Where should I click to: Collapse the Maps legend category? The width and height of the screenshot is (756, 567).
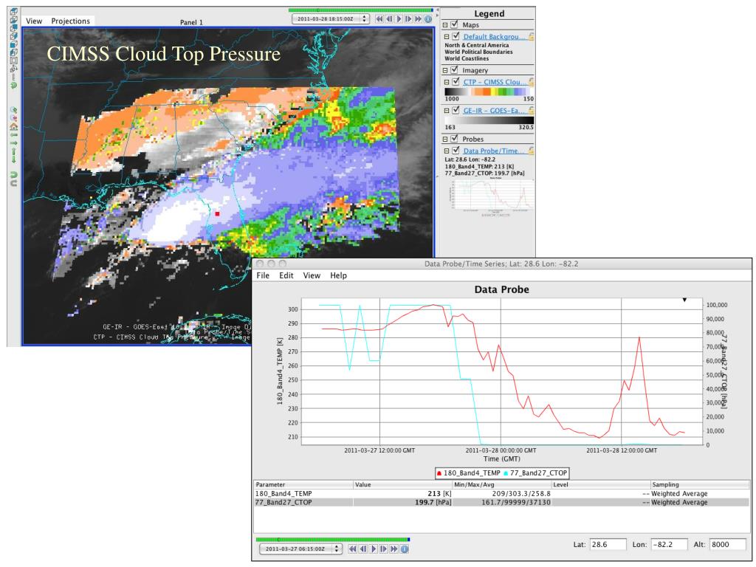pos(445,25)
